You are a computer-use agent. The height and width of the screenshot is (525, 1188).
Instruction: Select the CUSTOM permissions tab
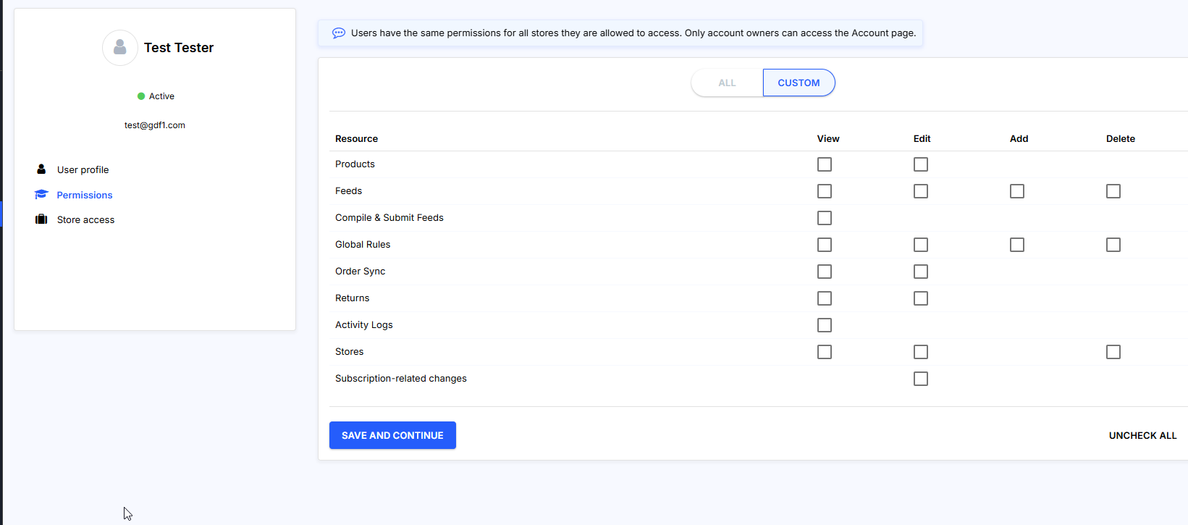[799, 83]
